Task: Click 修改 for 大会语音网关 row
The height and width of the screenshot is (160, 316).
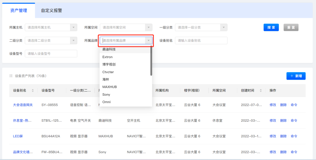Action: [273, 105]
